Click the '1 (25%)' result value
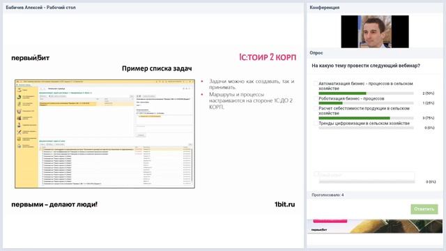Viewport: 446px width, 251px height. [429, 103]
